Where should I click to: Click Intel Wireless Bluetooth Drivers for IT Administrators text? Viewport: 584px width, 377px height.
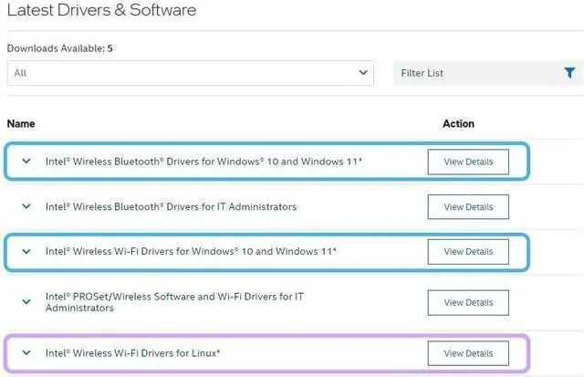[x=171, y=206]
